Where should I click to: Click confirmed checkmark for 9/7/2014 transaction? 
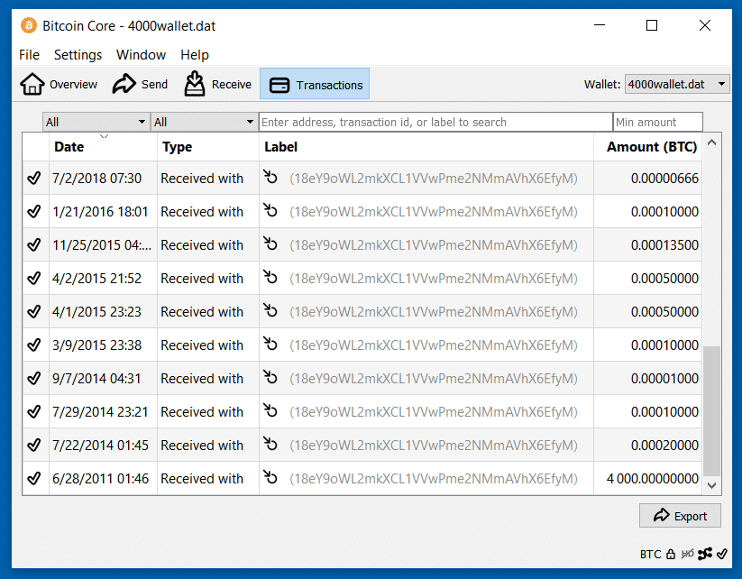click(x=34, y=379)
